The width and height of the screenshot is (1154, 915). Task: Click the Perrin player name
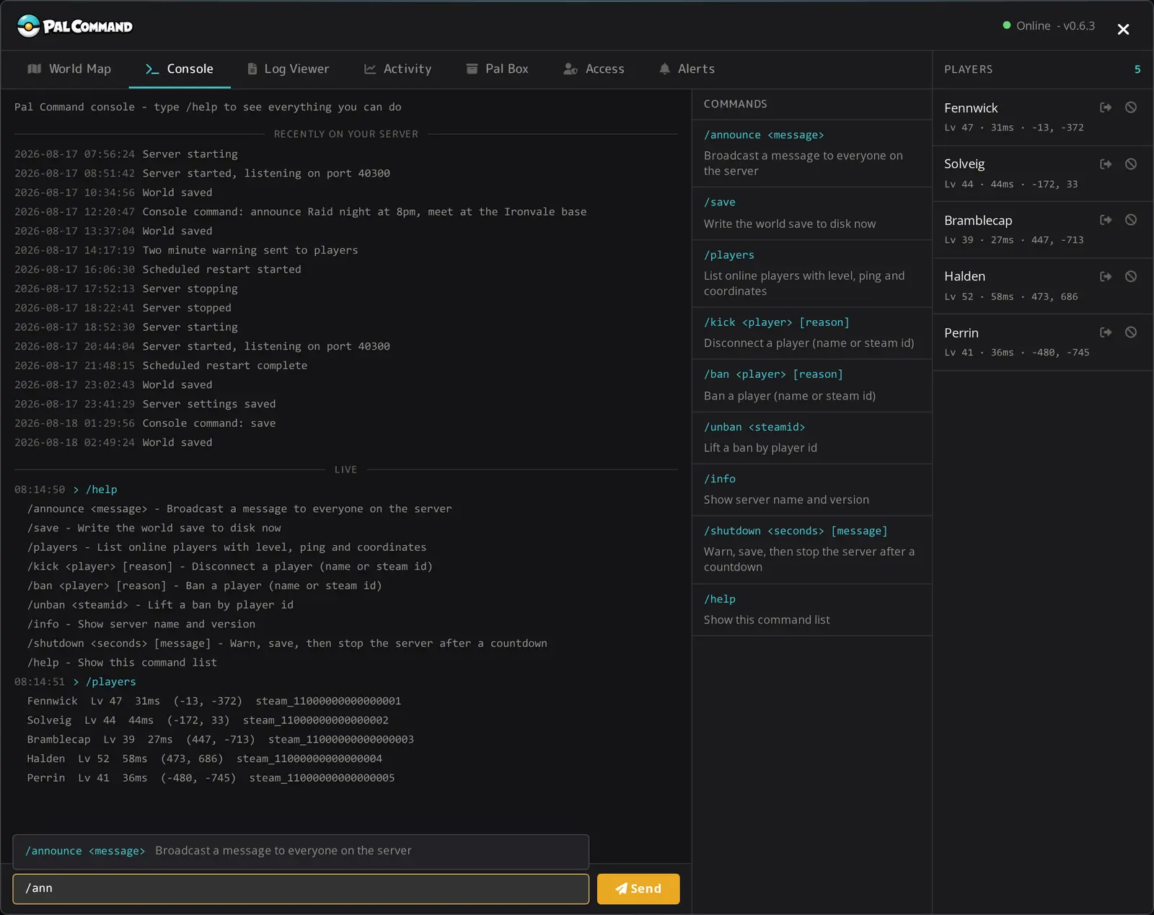pyautogui.click(x=961, y=333)
